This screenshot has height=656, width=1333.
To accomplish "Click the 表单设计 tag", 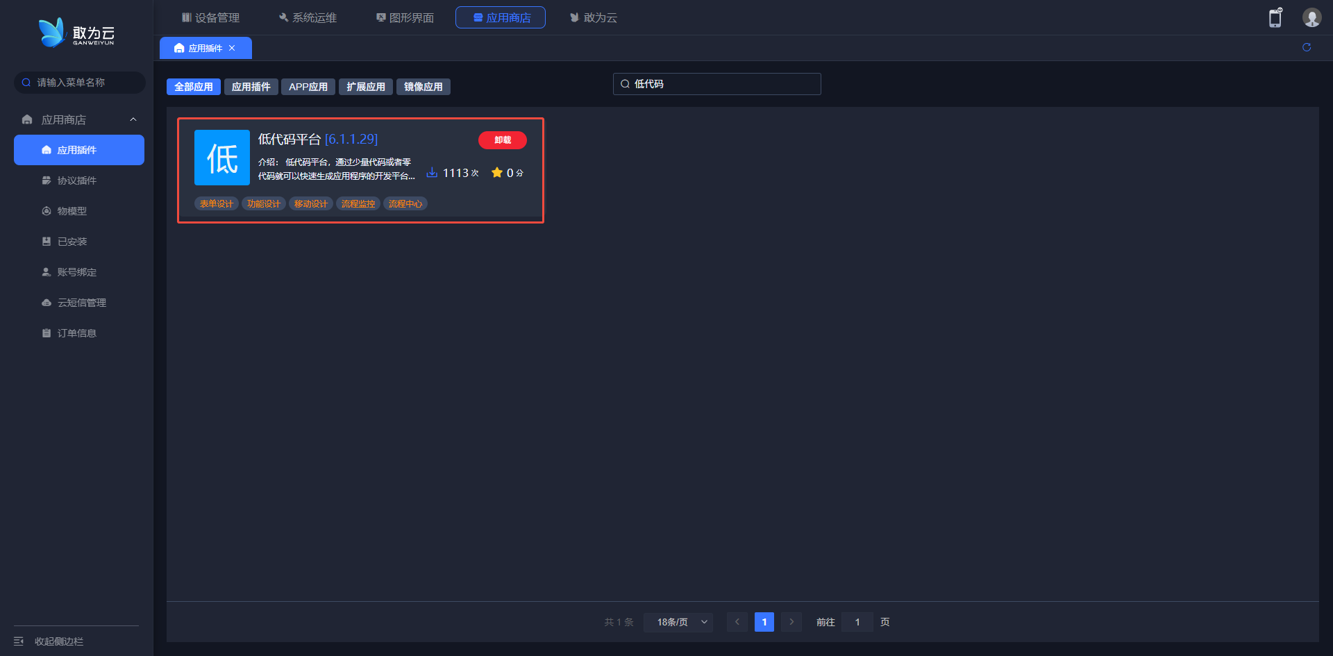I will [x=217, y=203].
